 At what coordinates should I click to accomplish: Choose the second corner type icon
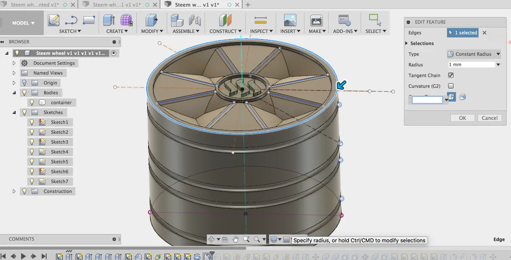(x=463, y=97)
